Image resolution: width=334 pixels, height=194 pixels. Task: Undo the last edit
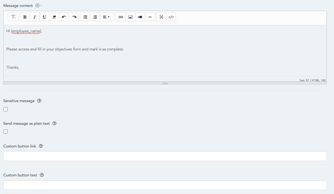point(64,17)
